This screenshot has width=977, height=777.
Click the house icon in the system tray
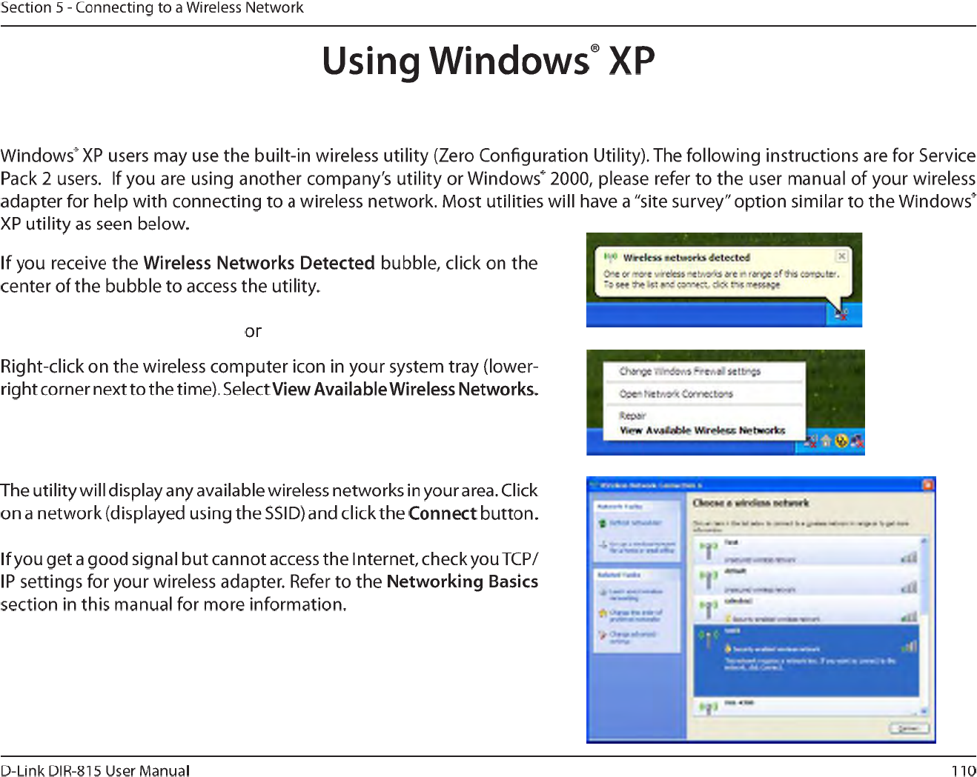point(827,441)
